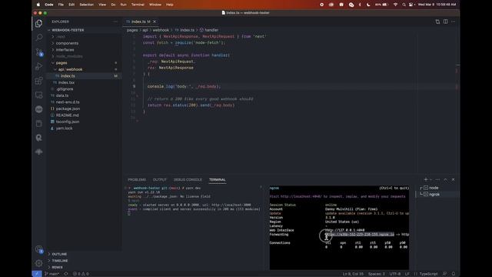This screenshot has height=277, width=492.
Task: Open Remote Explorer view in activity bar
Action: point(39,95)
